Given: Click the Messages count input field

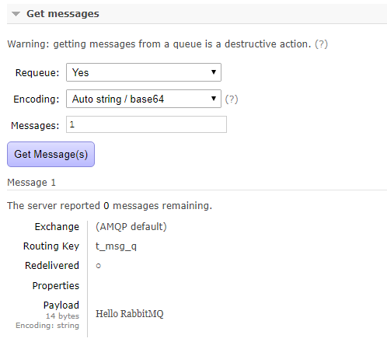Looking at the screenshot, I should point(146,124).
